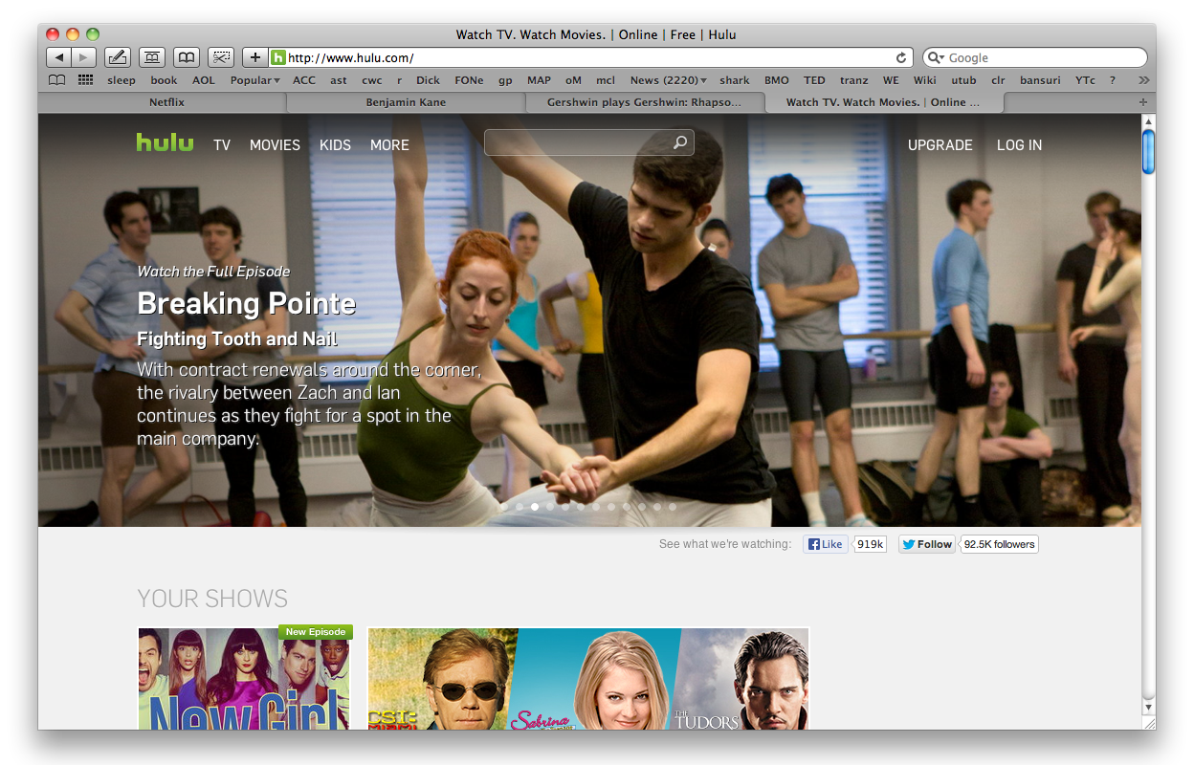Image resolution: width=1194 pixels, height=765 pixels.
Task: Expand the Popular bookmarks dropdown
Action: click(x=254, y=80)
